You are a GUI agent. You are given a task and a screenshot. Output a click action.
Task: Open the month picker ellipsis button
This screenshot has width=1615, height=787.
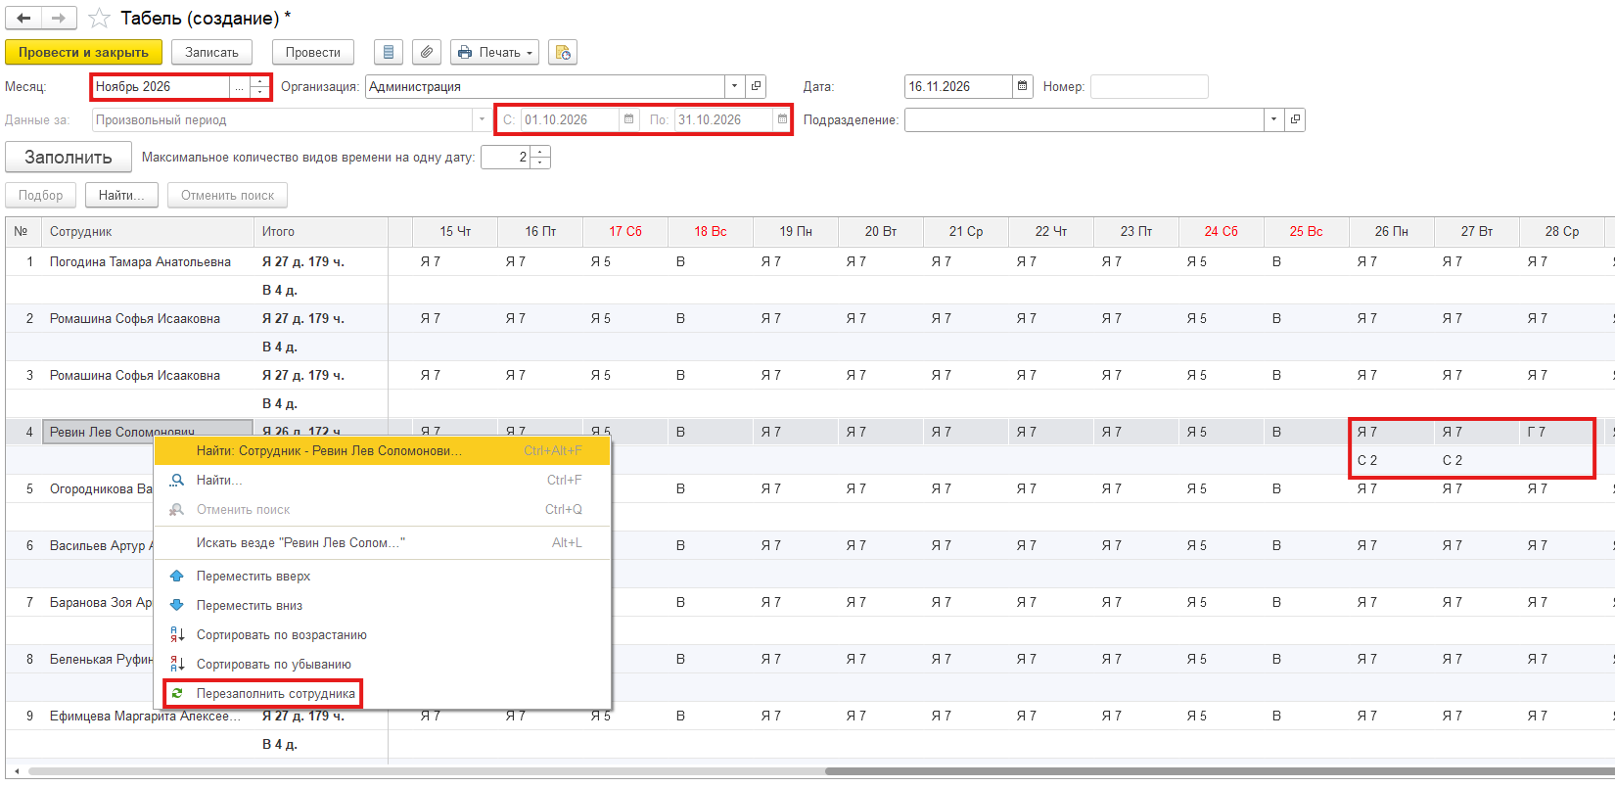[240, 87]
